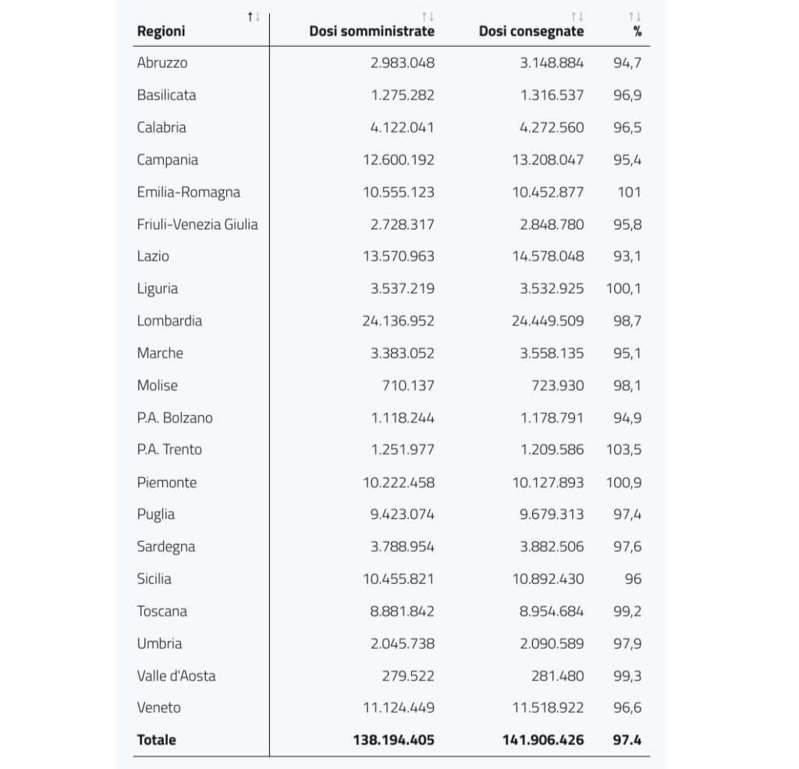Click total delivered doses 141.906.426
The image size is (799, 769).
tap(543, 740)
